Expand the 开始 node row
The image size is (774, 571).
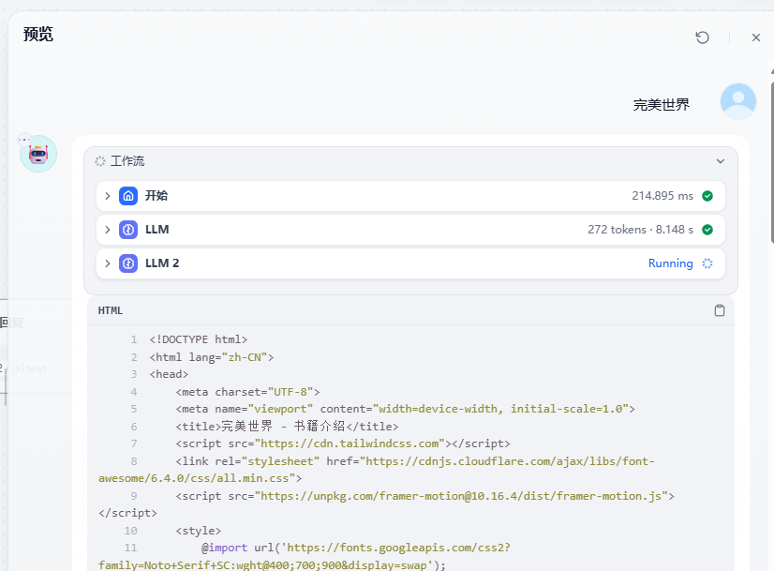coord(108,196)
